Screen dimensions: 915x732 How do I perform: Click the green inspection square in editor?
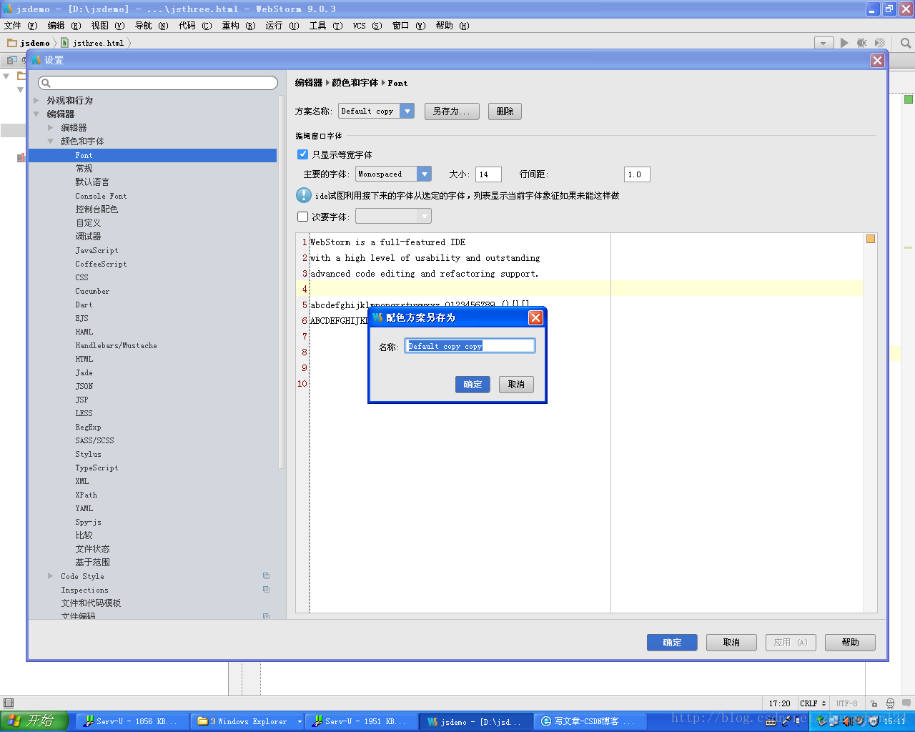(x=909, y=99)
